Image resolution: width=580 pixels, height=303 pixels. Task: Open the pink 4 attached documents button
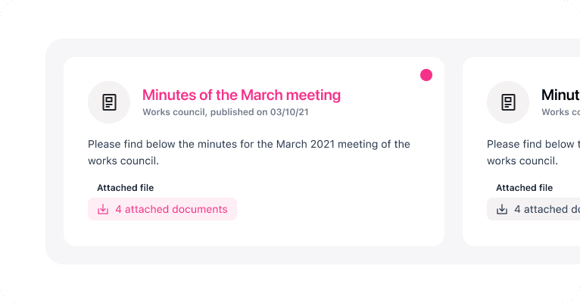click(163, 209)
